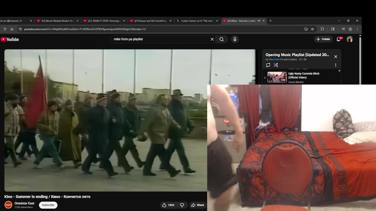Image resolution: width=376 pixels, height=211 pixels.
Task: Subscribe to Omnistar East
Action: (x=48, y=205)
